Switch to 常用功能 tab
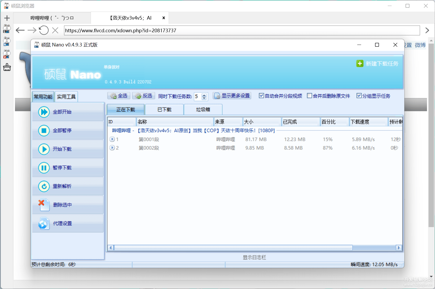 (43, 97)
